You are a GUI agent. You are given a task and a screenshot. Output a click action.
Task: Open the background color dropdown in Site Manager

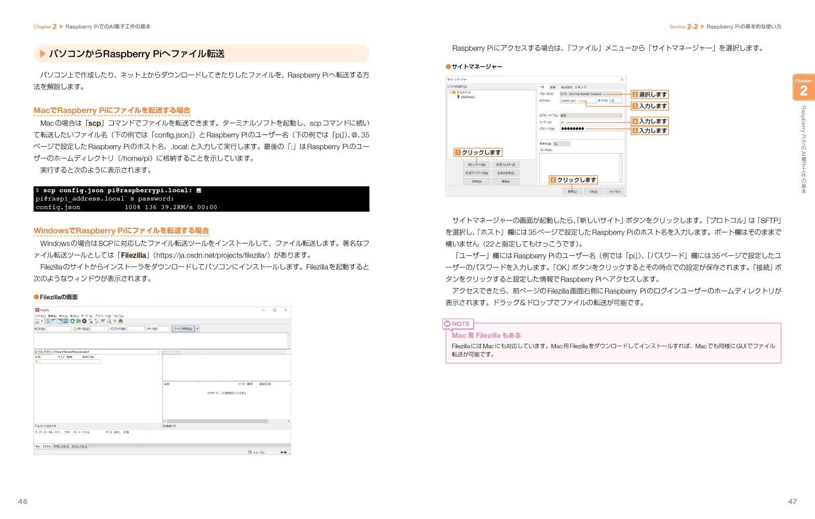[x=567, y=144]
